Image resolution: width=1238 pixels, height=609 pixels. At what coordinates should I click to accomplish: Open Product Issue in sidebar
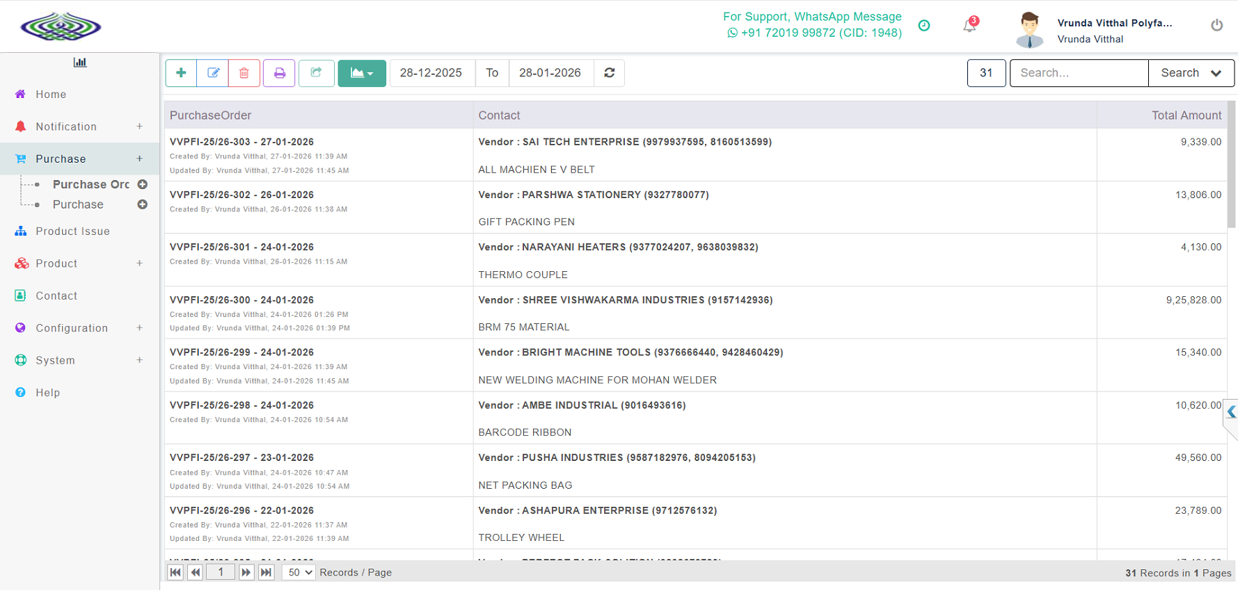(72, 232)
